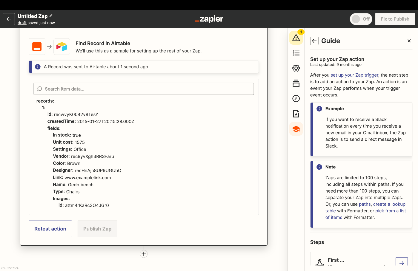Click the disabled Publish Zap button

click(x=97, y=229)
